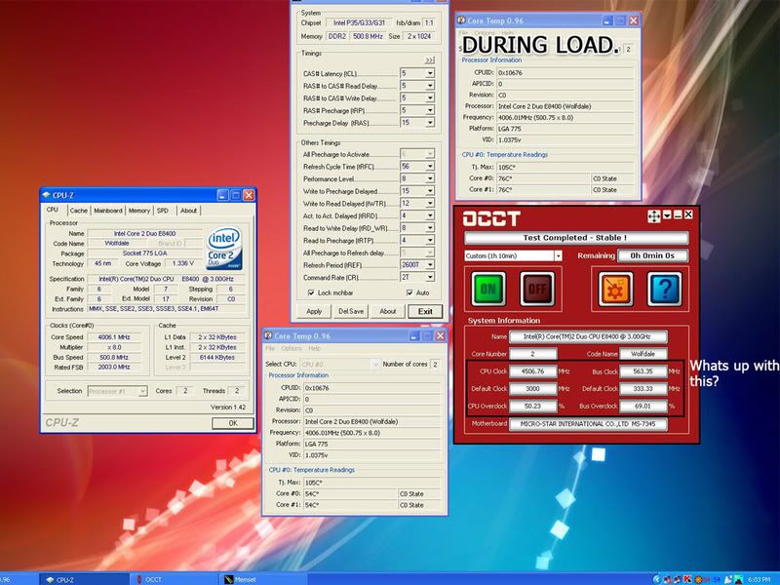Screen dimensions: 780x585
Task: Switch to the Memory tab in CPU-Z
Action: tap(139, 211)
